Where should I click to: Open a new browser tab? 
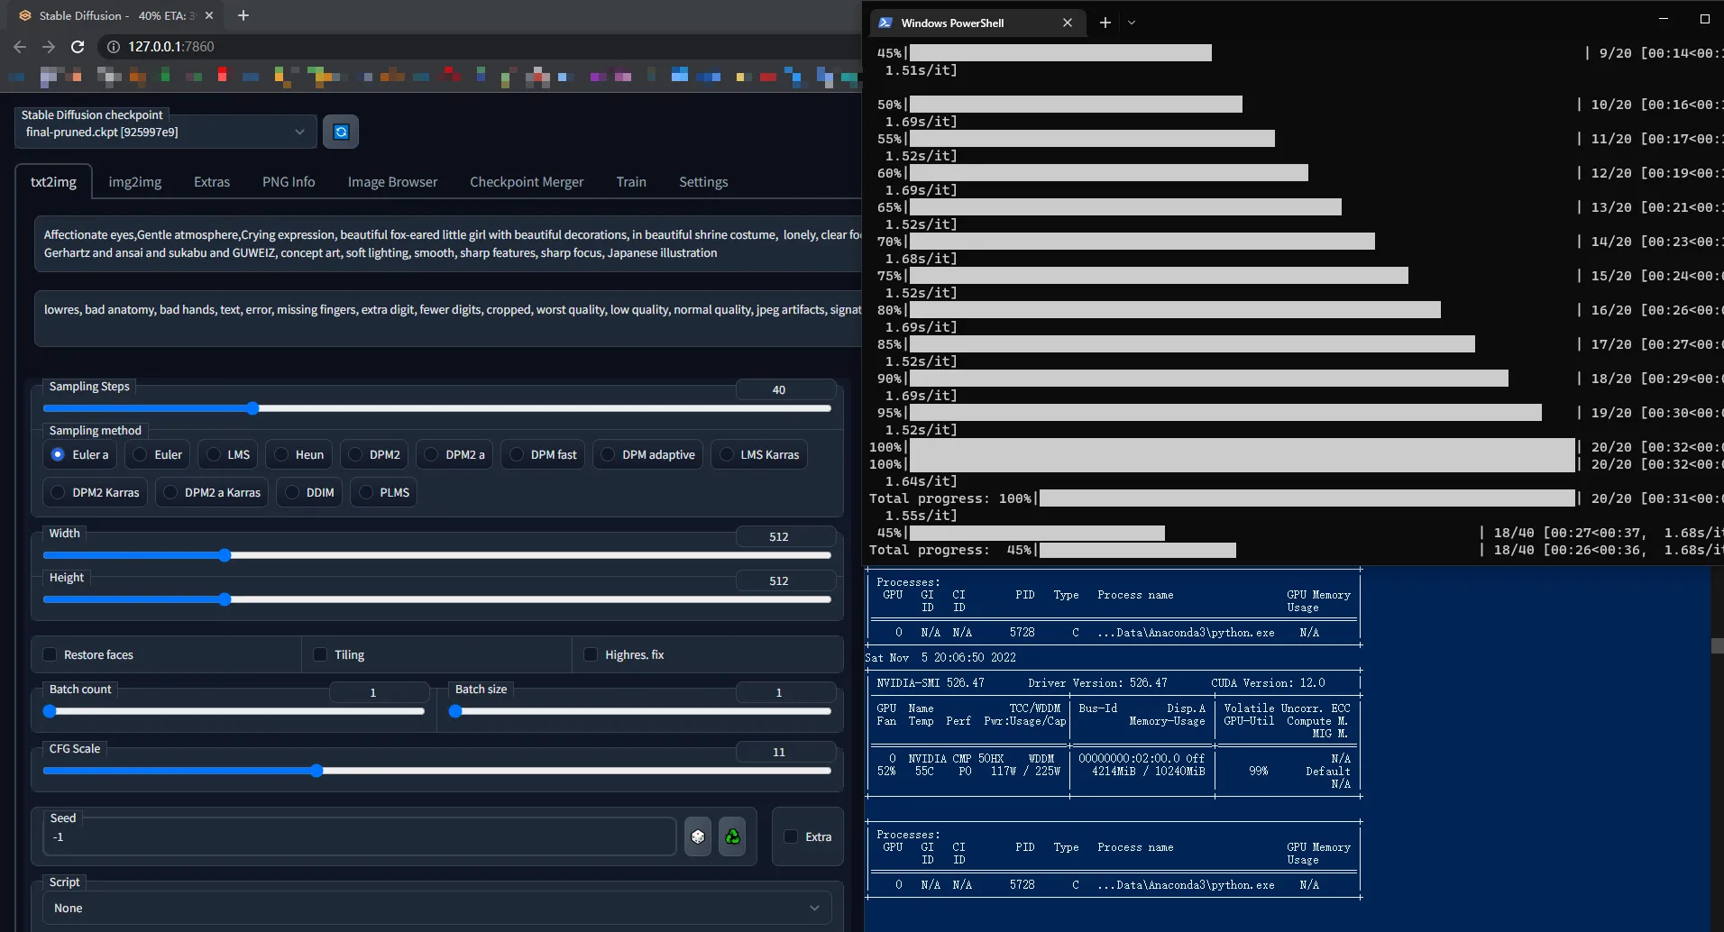point(243,15)
